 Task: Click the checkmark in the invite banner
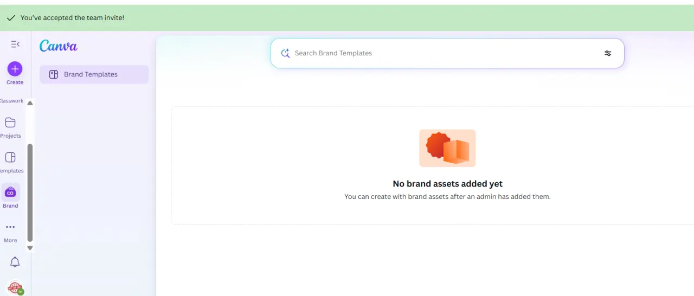(x=11, y=18)
